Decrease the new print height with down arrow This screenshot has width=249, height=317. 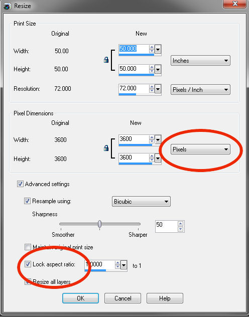(x=152, y=71)
